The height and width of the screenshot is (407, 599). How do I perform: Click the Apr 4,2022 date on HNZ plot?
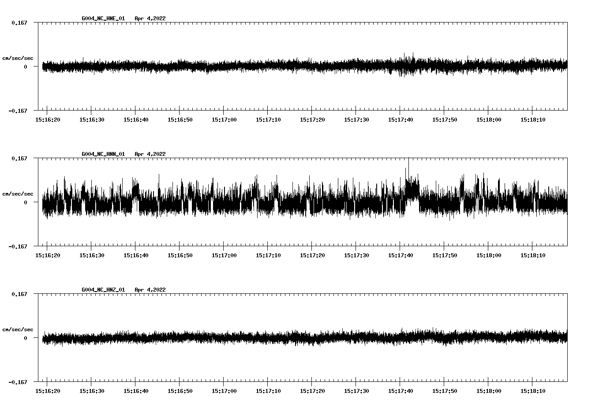[150, 290]
